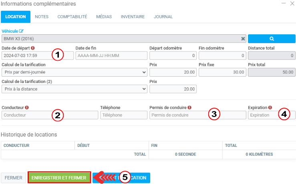Click the Expiration required warning icon
Viewport: 296px width, 184px height.
(x=270, y=107)
